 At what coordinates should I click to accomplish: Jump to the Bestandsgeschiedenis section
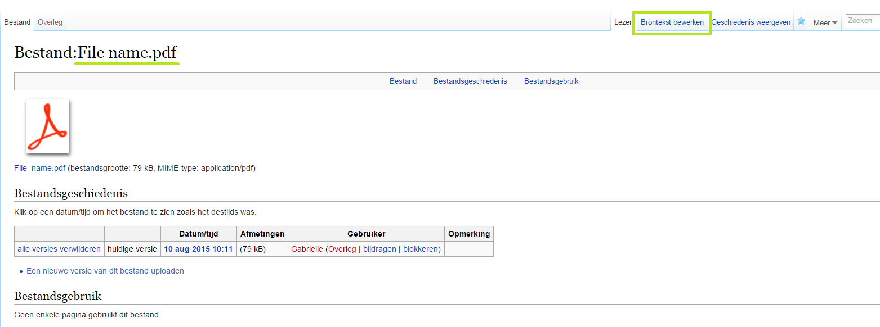[470, 81]
